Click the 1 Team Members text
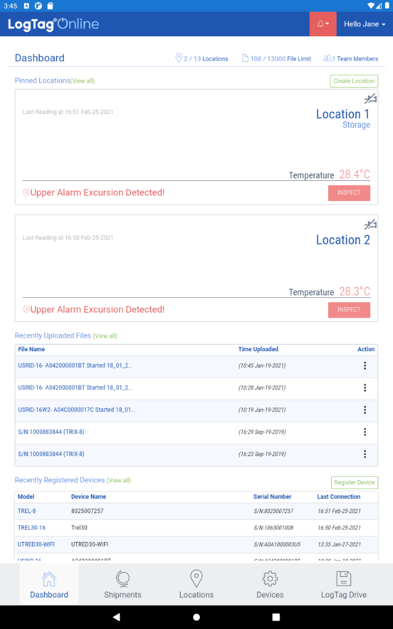 tap(355, 59)
